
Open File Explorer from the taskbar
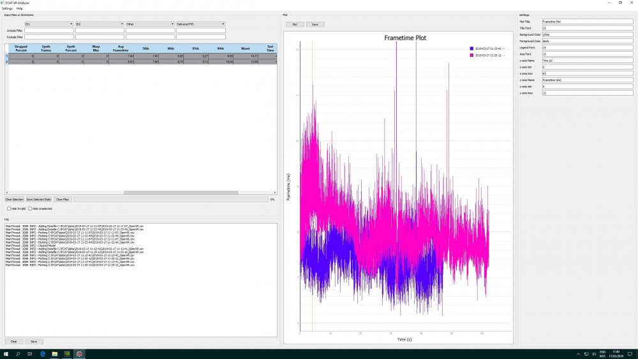coord(55,353)
